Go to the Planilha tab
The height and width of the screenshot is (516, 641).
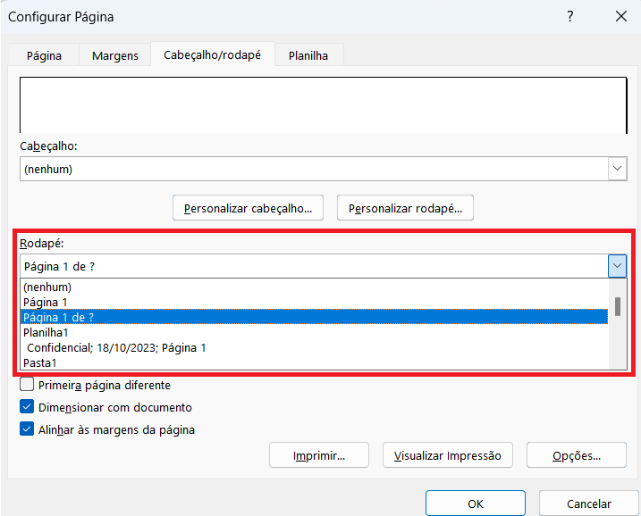pyautogui.click(x=308, y=55)
